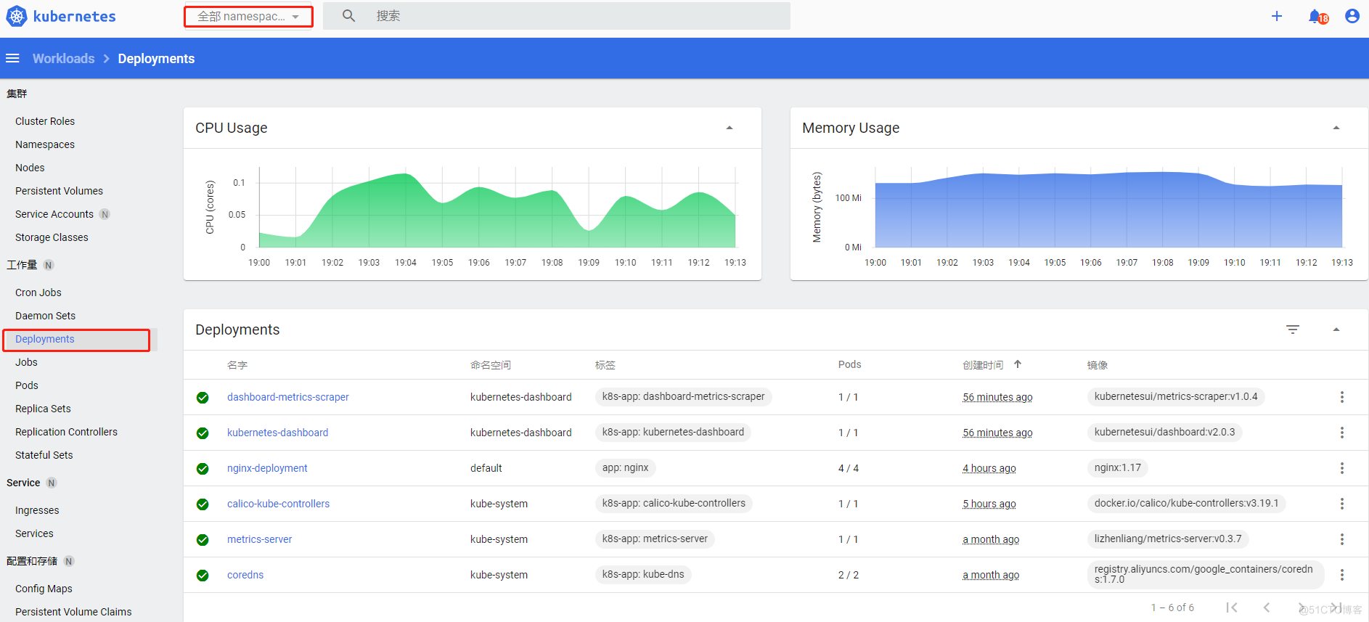This screenshot has width=1369, height=622.
Task: Click the Service sidebar section header
Action: (x=23, y=483)
